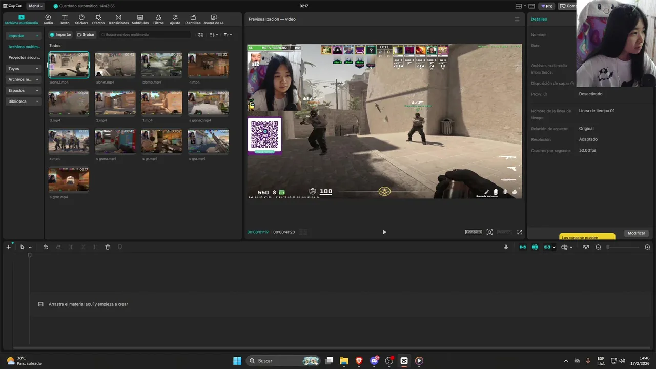The image size is (656, 369).
Task: Open the Audio panel
Action: click(48, 19)
